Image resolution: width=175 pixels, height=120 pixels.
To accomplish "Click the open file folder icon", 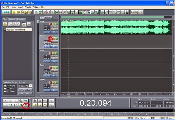I will [5, 25].
